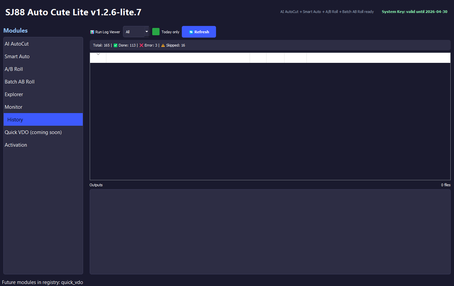Click the wide second column header of table
Screen dimensions: 454x286
point(178,58)
